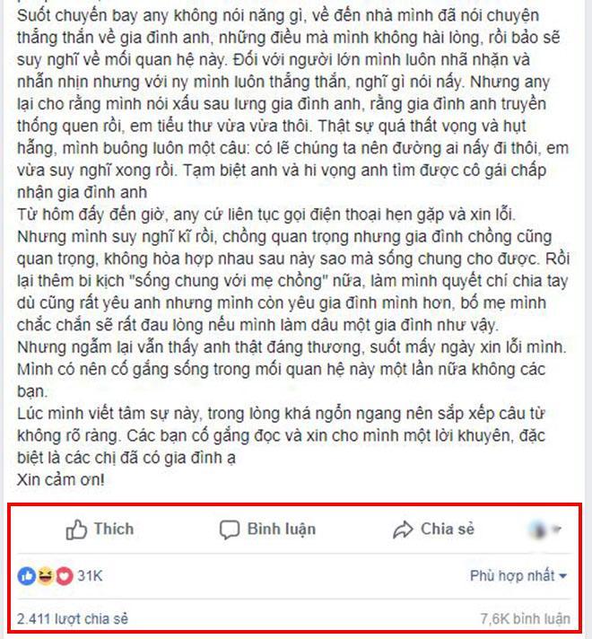Click the speech bubble icon for Bình luận
This screenshot has width=592, height=639.
[x=230, y=530]
